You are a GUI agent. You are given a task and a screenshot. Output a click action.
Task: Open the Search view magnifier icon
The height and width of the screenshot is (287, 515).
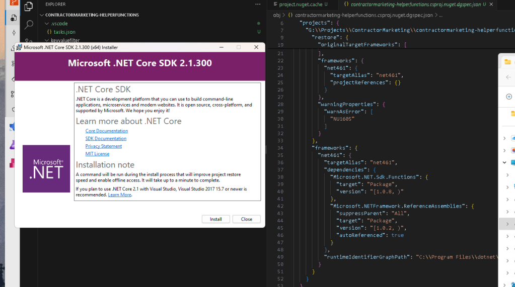(29, 24)
